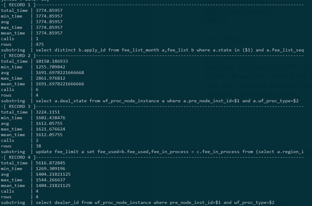This screenshot has width=312, height=206.
Task: Click max_time value 2861.976812
Action: pos(50,78)
